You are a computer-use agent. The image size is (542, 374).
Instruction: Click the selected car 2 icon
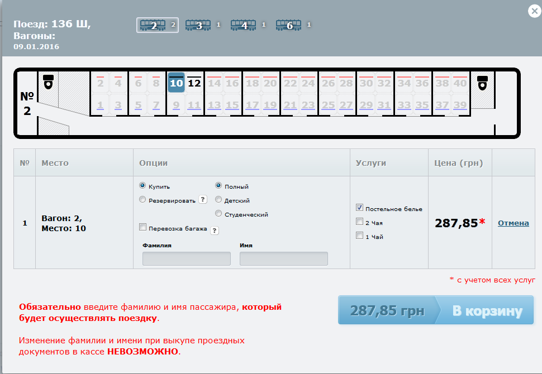[153, 25]
